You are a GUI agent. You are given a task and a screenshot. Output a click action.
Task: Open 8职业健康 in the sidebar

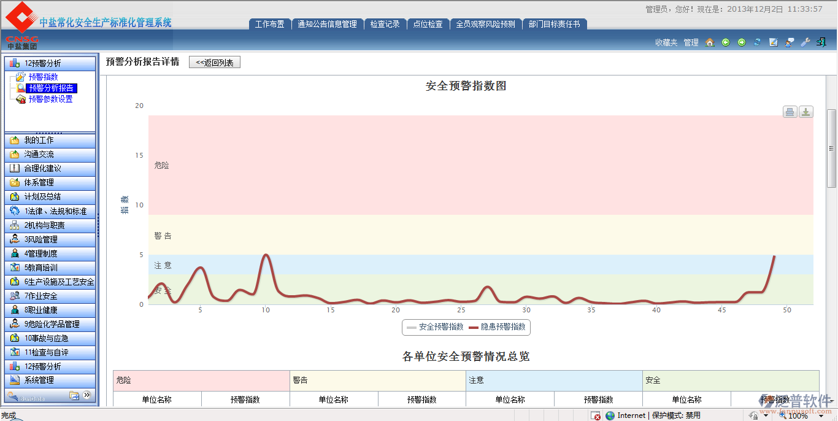tap(50, 310)
